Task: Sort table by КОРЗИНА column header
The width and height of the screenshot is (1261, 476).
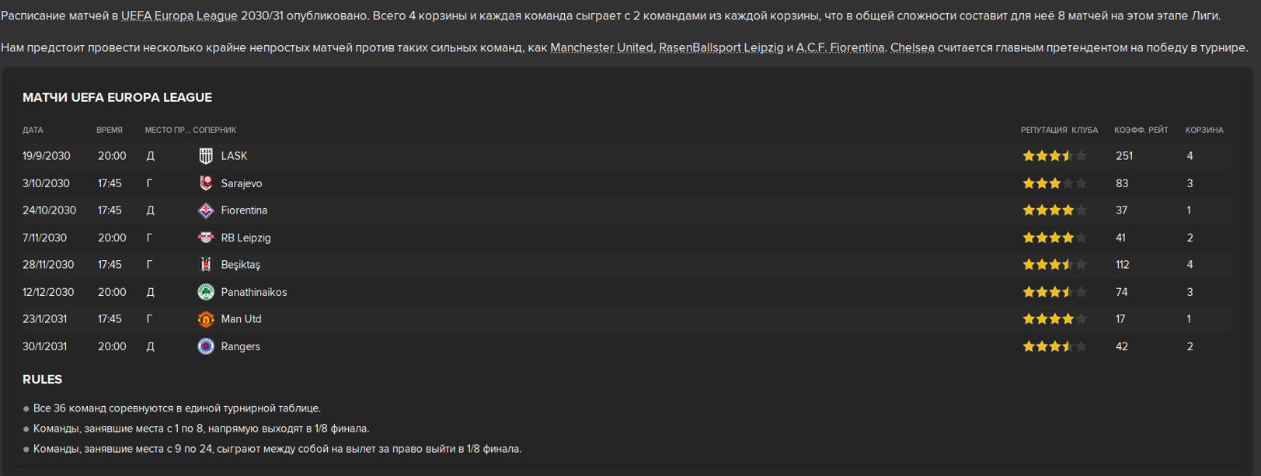Action: click(x=1204, y=130)
